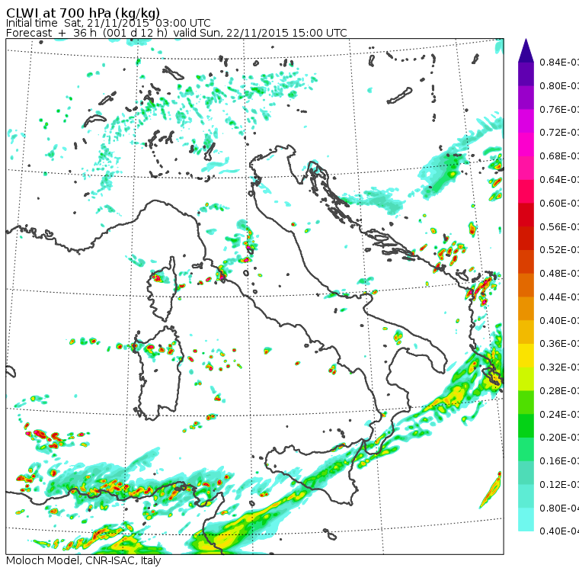Pick the yellow legend color between 0.32E-03 and 0.36E-03
Viewport: 579px width, 571px height.
pos(526,355)
